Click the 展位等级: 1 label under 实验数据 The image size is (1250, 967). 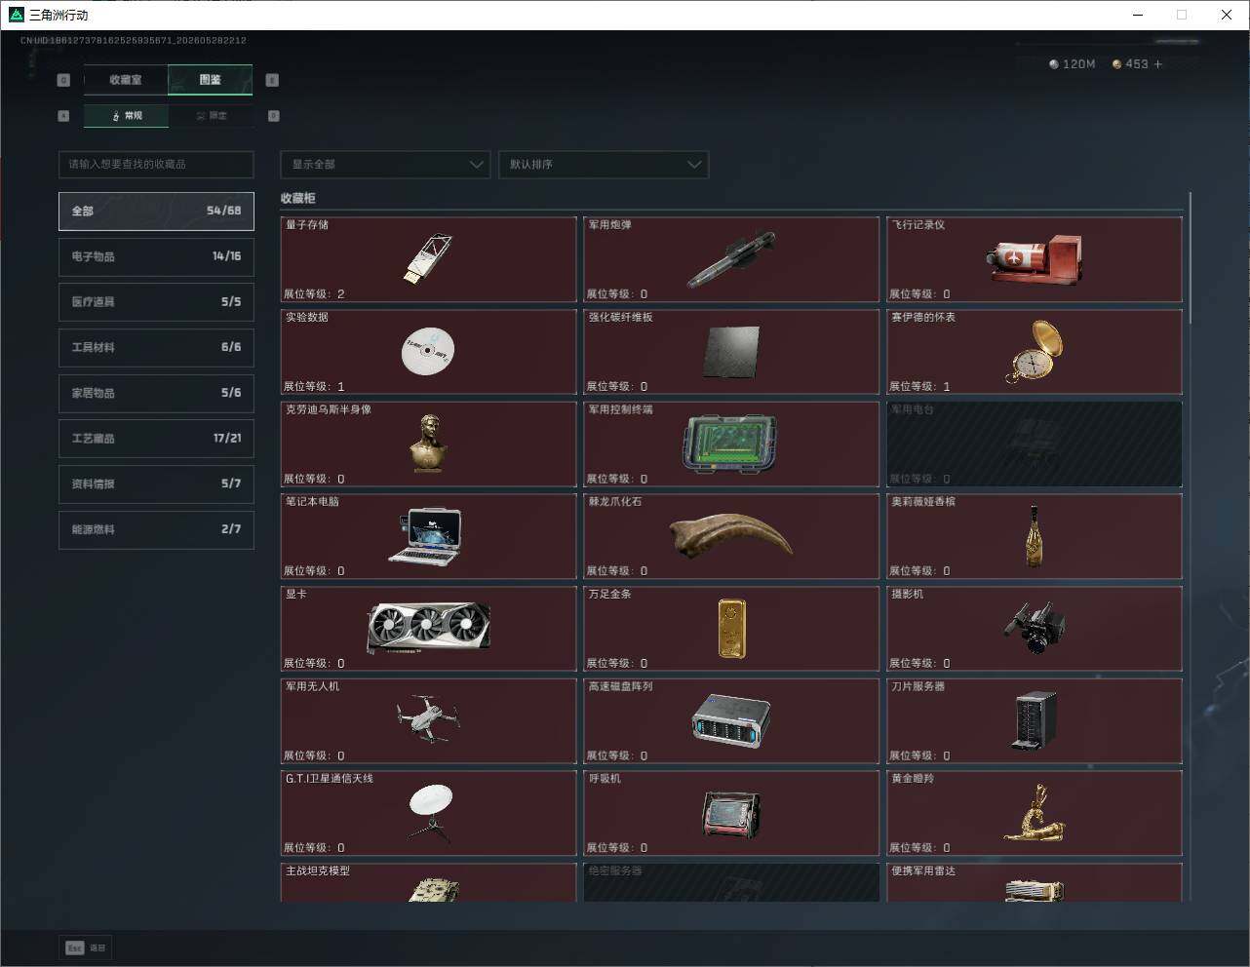314,386
